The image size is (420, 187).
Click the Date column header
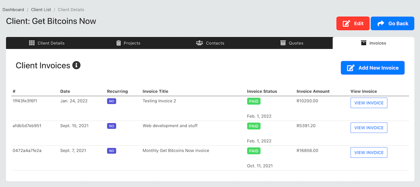point(65,91)
